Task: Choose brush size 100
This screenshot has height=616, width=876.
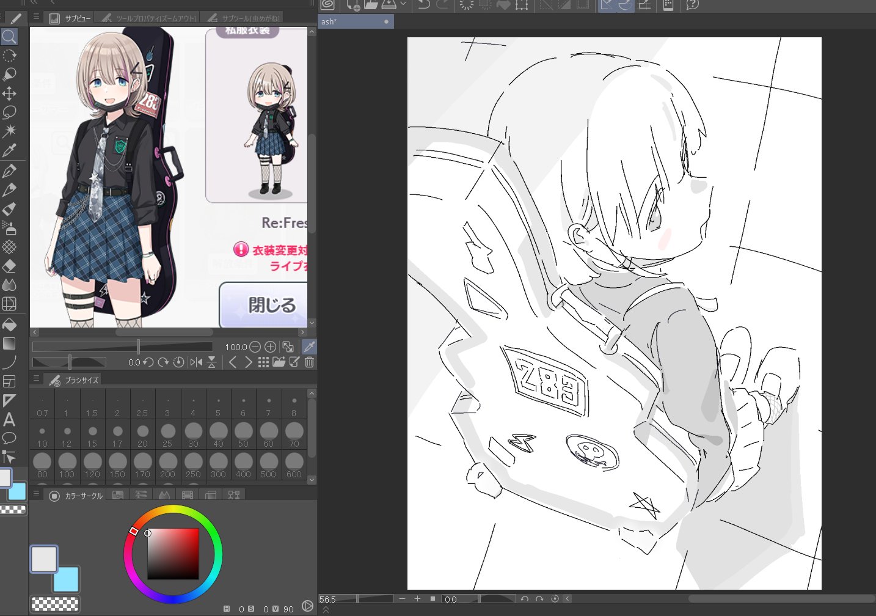Action: pos(67,465)
